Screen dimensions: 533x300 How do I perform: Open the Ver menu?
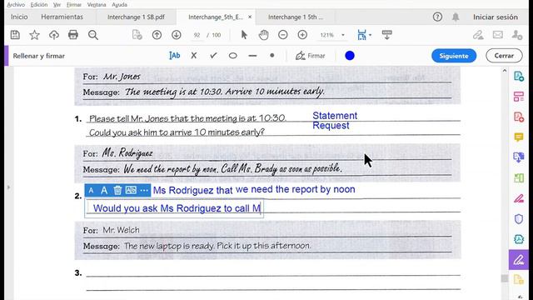pyautogui.click(x=57, y=5)
